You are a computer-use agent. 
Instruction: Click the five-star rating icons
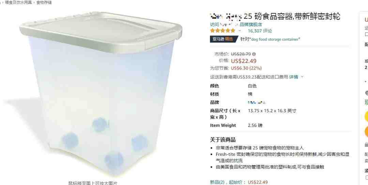pyautogui.click(x=223, y=31)
